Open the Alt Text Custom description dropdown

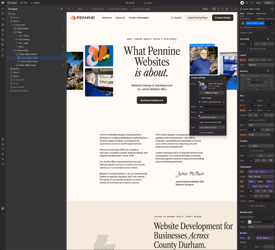212,117
